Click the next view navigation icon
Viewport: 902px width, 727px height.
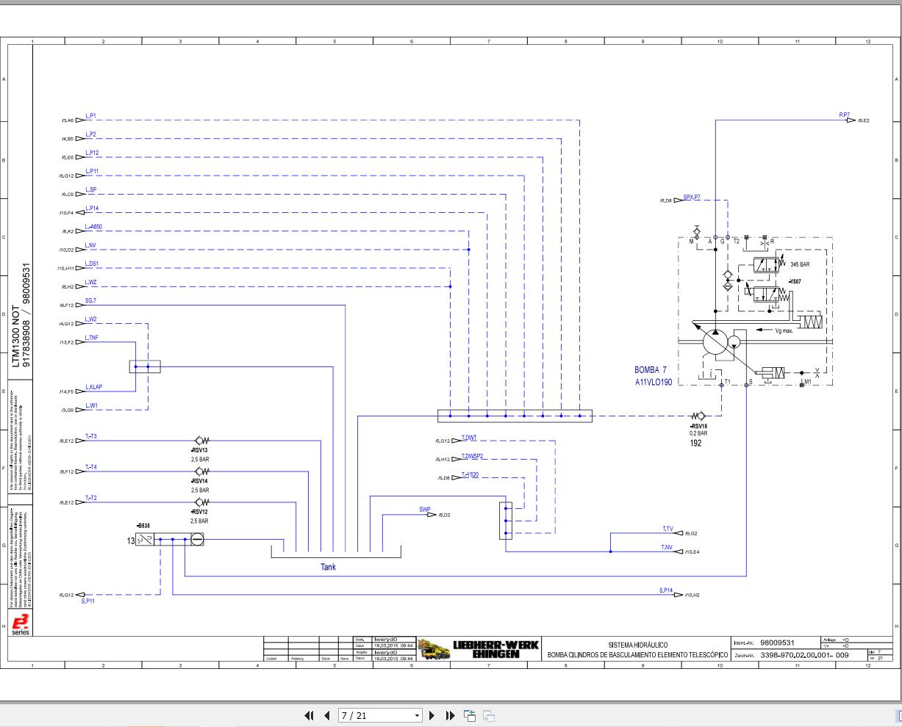coord(488,715)
